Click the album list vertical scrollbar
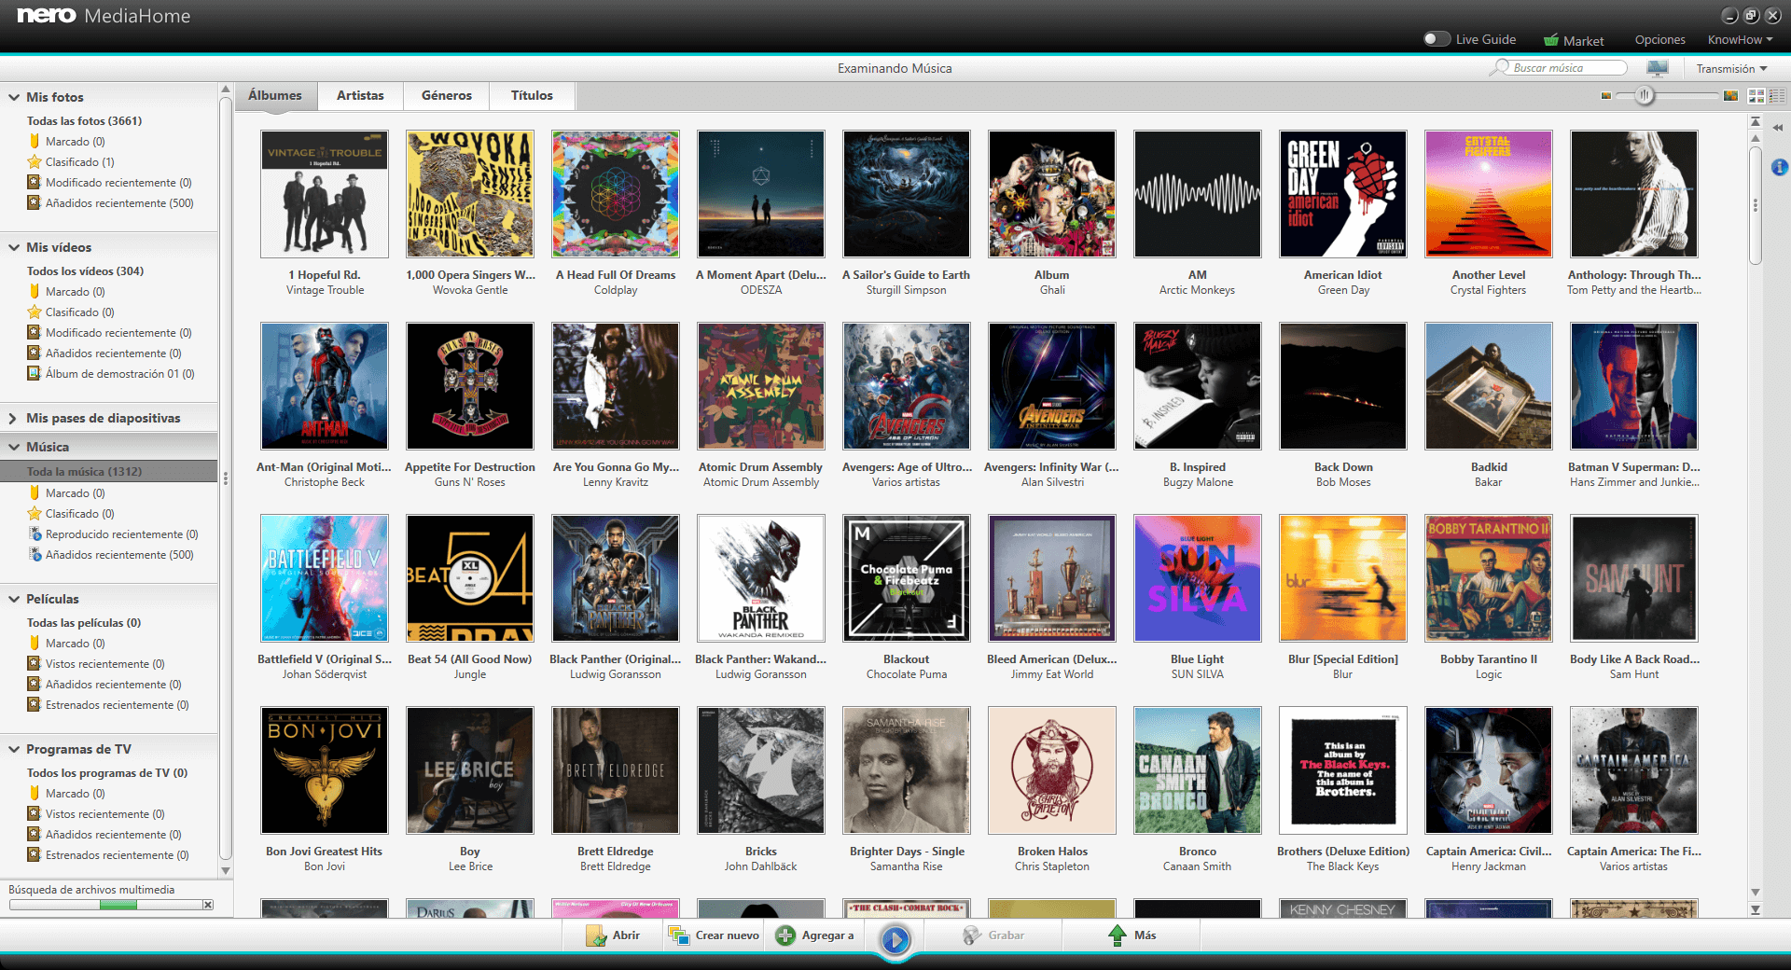The image size is (1791, 970). pyautogui.click(x=1756, y=204)
